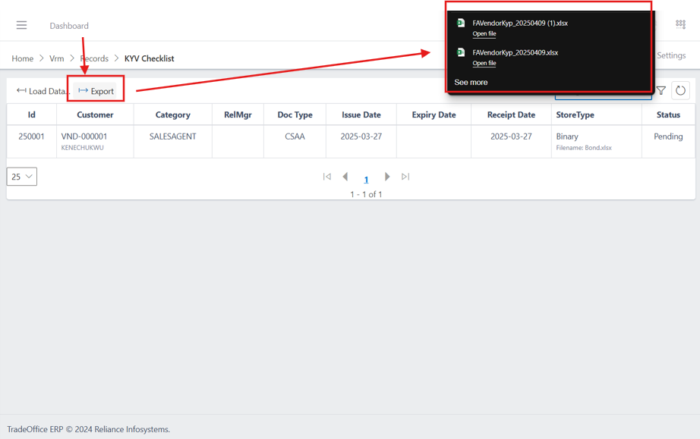Viewport: 700px width, 439px height.
Task: Click the refresh table icon
Action: click(x=680, y=90)
